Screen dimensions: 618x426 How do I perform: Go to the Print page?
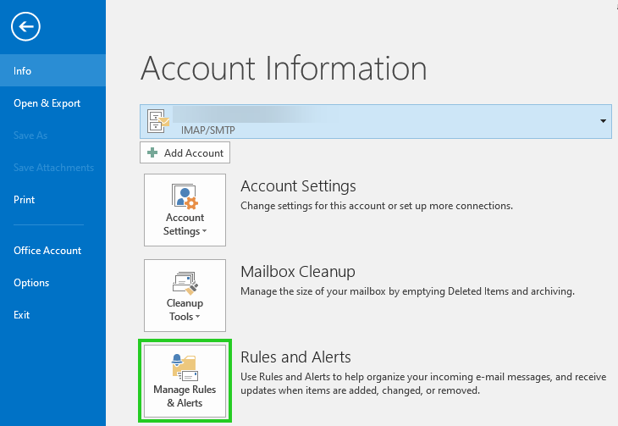25,200
